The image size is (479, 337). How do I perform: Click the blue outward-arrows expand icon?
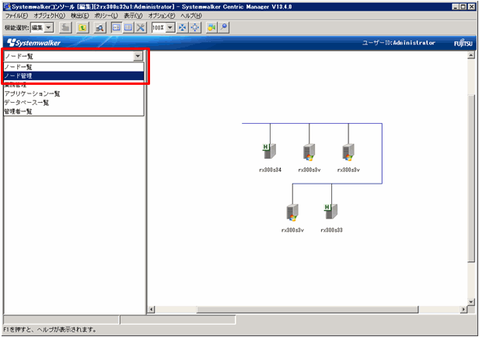pyautogui.click(x=195, y=28)
